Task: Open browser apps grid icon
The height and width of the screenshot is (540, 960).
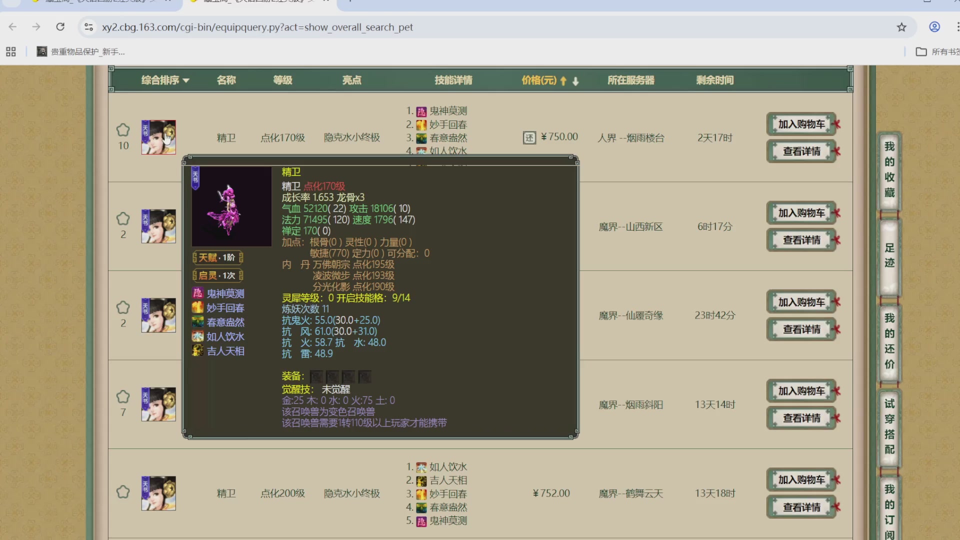Action: pyautogui.click(x=11, y=51)
